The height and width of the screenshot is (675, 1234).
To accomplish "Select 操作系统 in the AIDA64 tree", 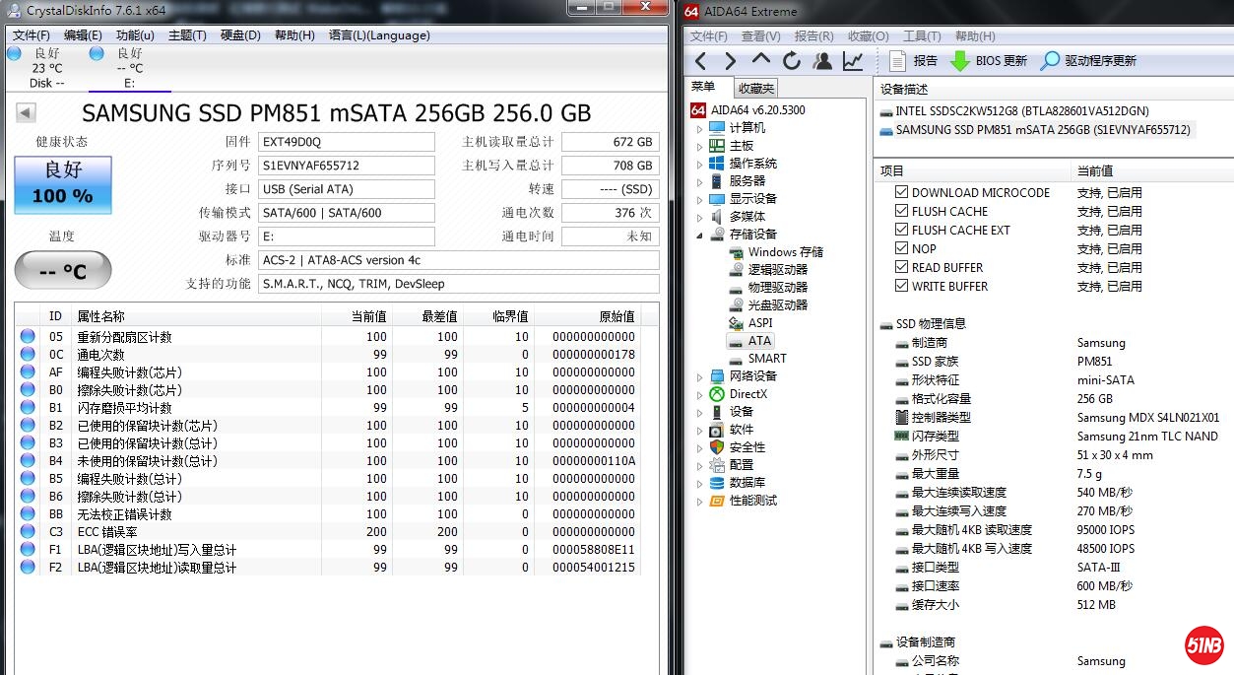I will click(x=752, y=164).
